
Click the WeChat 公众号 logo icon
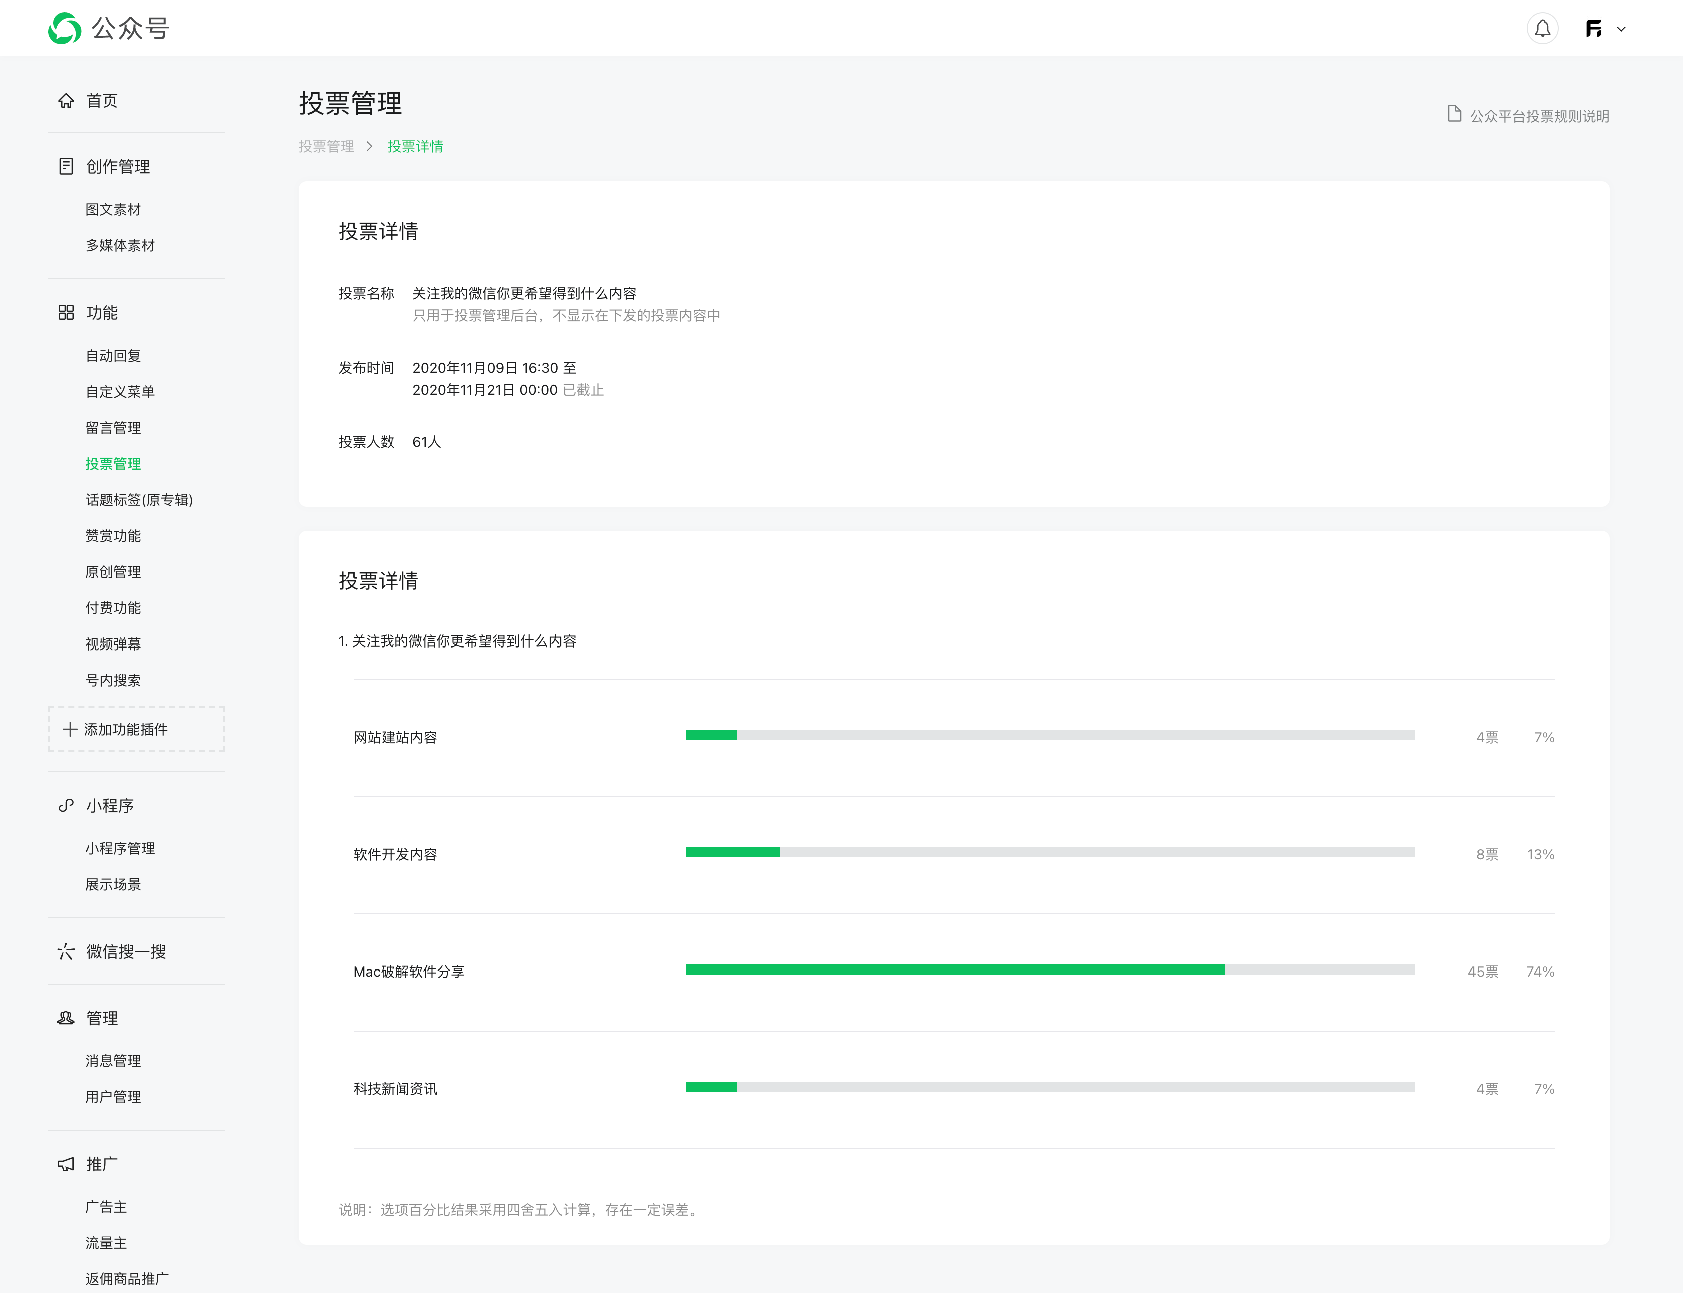pos(65,29)
